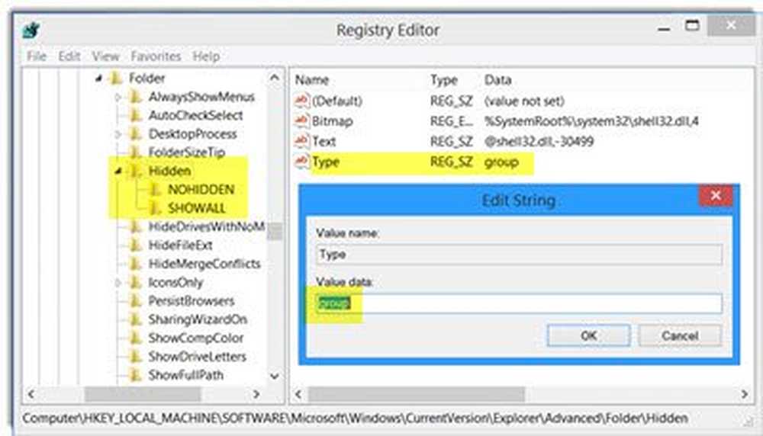Screen dimensions: 763x436
Task: Click the registry path in status bar
Action: 356,418
